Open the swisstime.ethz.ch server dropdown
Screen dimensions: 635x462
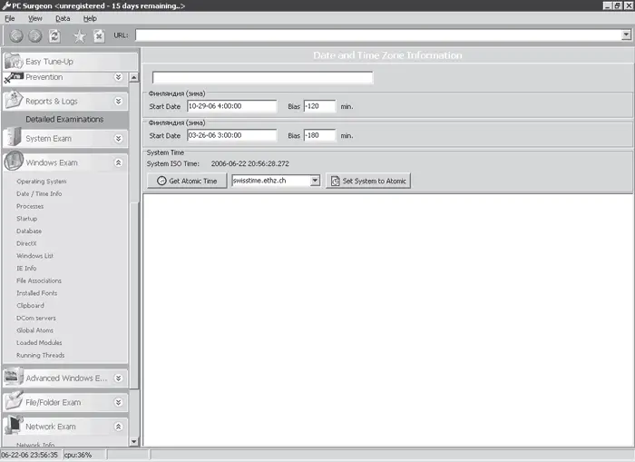[x=315, y=181]
